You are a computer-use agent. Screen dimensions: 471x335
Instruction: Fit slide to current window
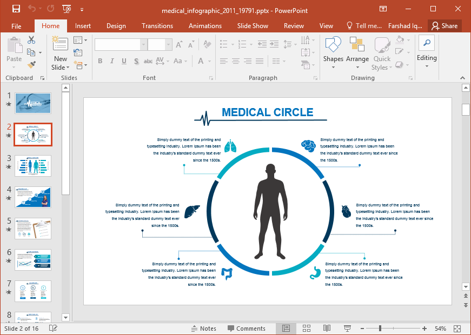(457, 329)
